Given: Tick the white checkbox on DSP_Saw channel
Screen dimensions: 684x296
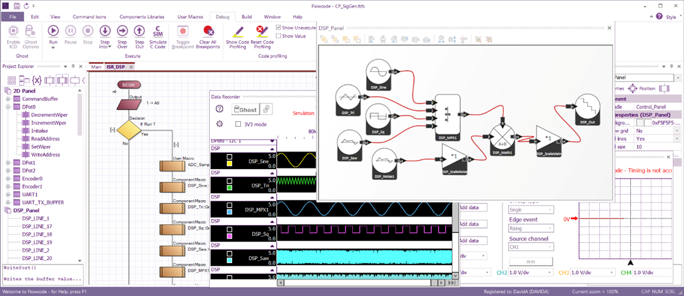Looking at the screenshot, I should pos(229,253).
